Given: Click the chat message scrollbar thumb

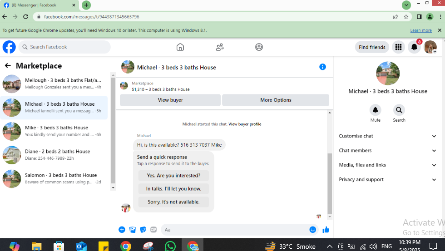Looking at the screenshot, I should pyautogui.click(x=330, y=183).
